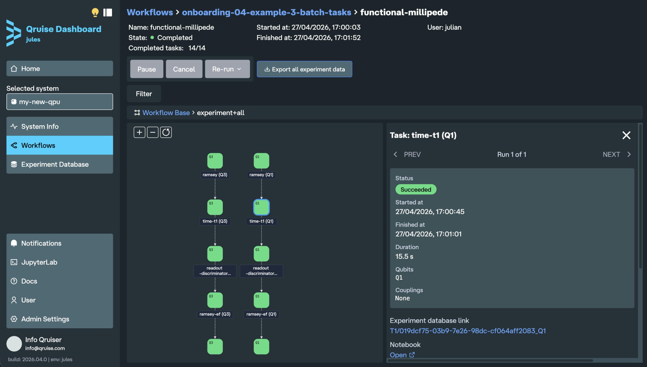Image resolution: width=647 pixels, height=367 pixels.
Task: Go to NEXT run
Action: [617, 154]
